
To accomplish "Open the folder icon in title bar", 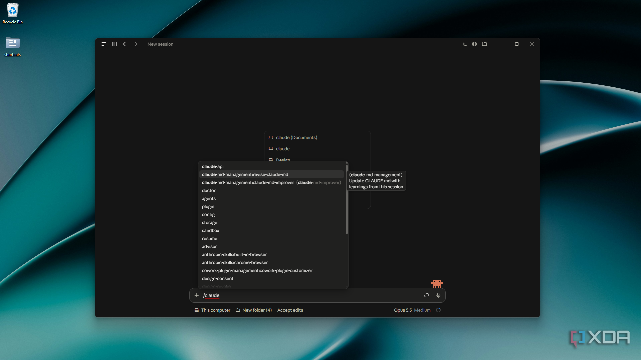I will [x=484, y=44].
